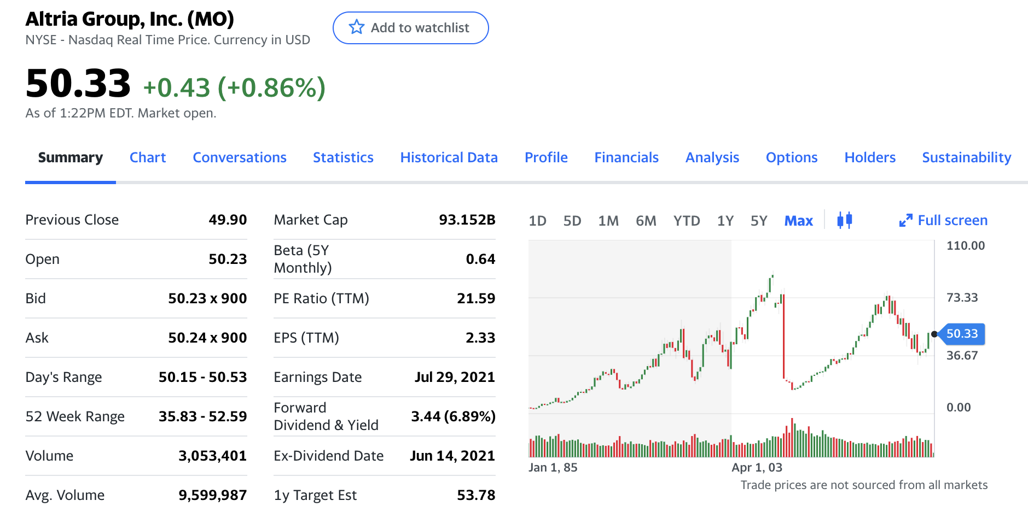Click the candlestick price chart area
The width and height of the screenshot is (1028, 524).
731,327
